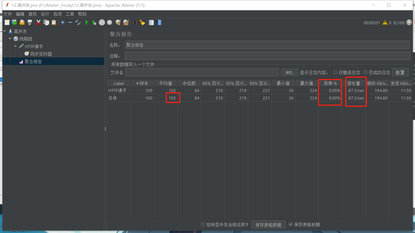Open the function helper list icon
The image size is (415, 233).
151,22
